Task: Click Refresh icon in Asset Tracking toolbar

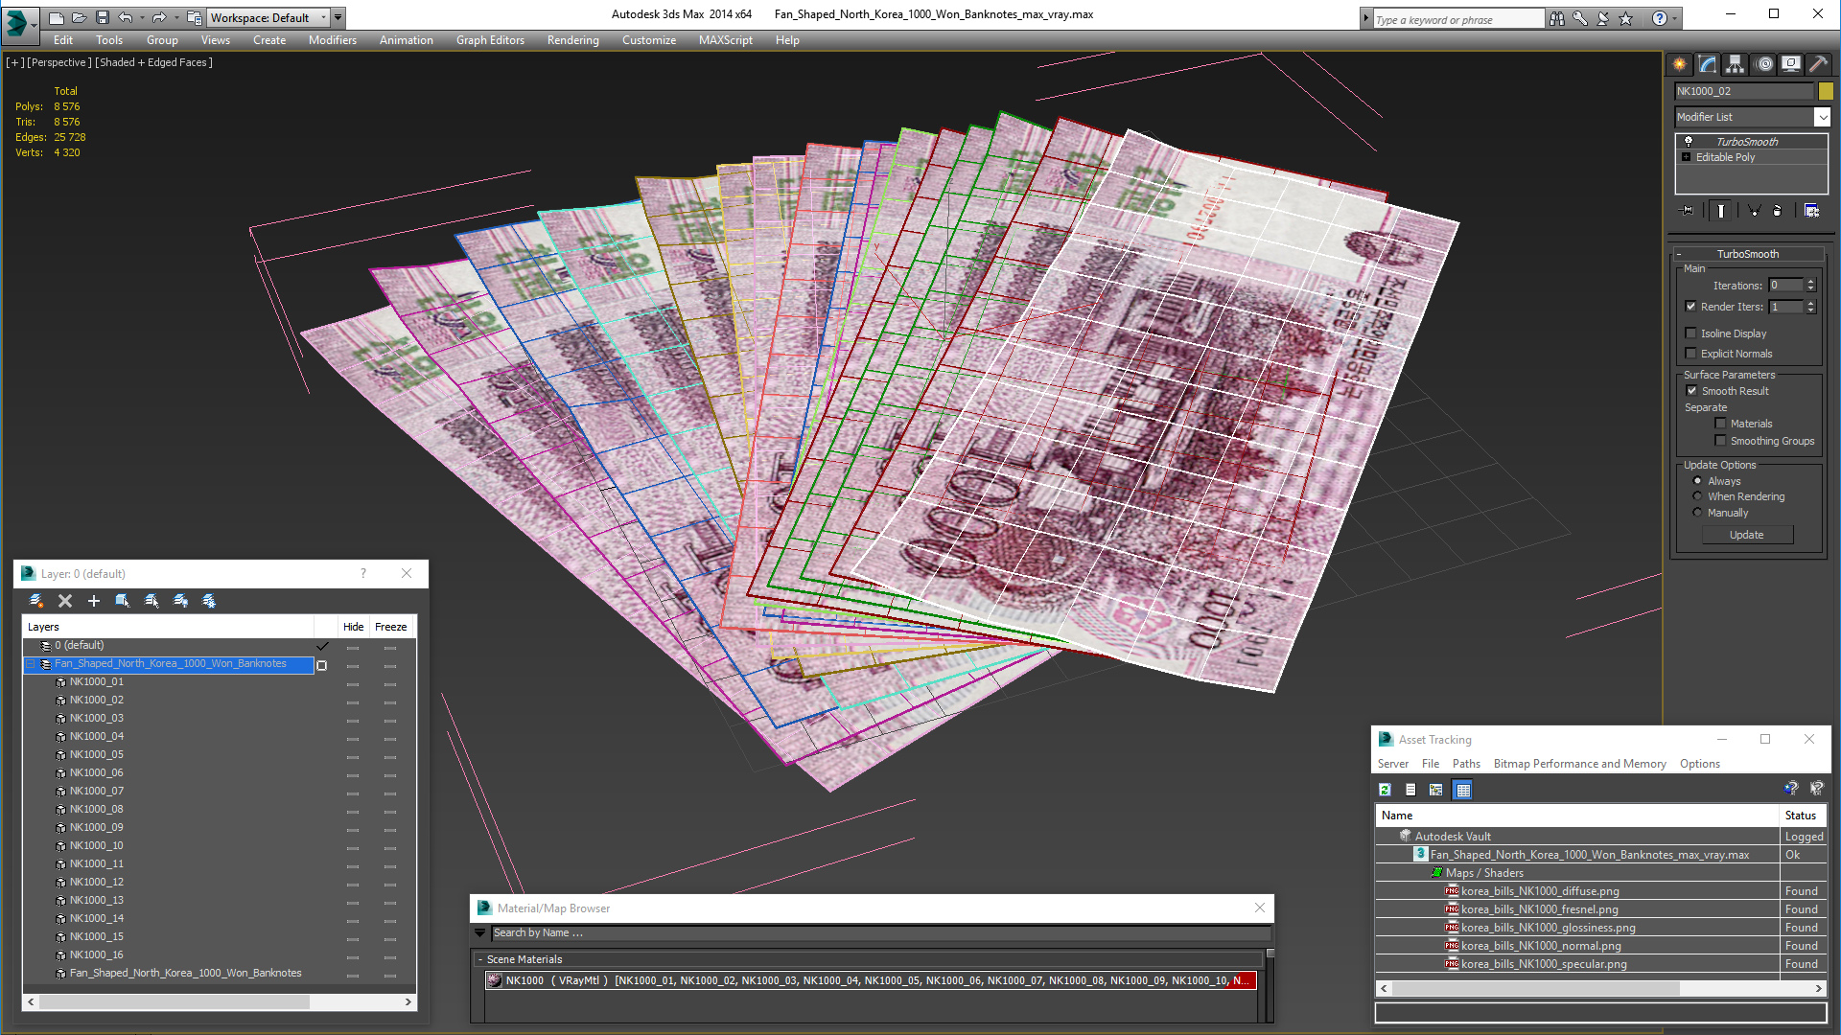Action: [x=1385, y=790]
